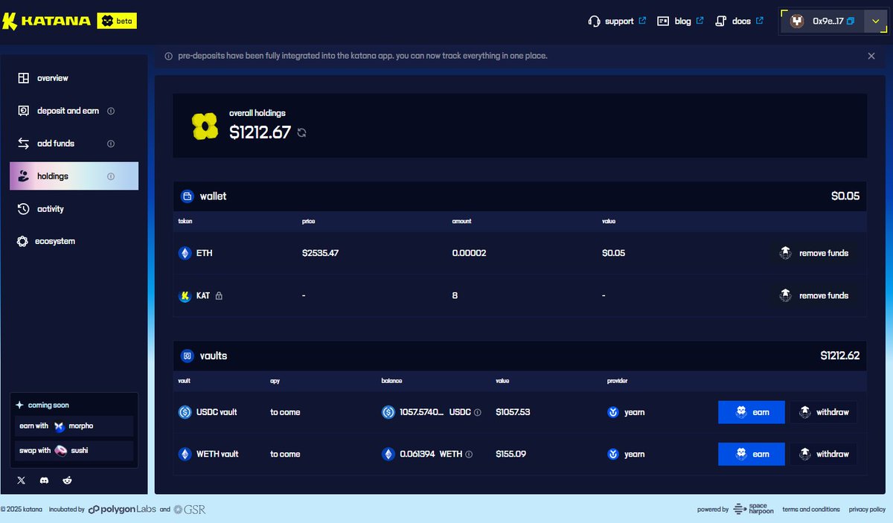The width and height of the screenshot is (893, 523).
Task: Click the overall holdings $1212.67 amount
Action: (260, 132)
